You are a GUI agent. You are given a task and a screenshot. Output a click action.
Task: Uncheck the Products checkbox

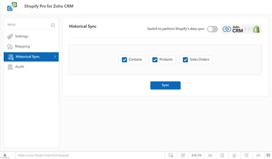[155, 60]
